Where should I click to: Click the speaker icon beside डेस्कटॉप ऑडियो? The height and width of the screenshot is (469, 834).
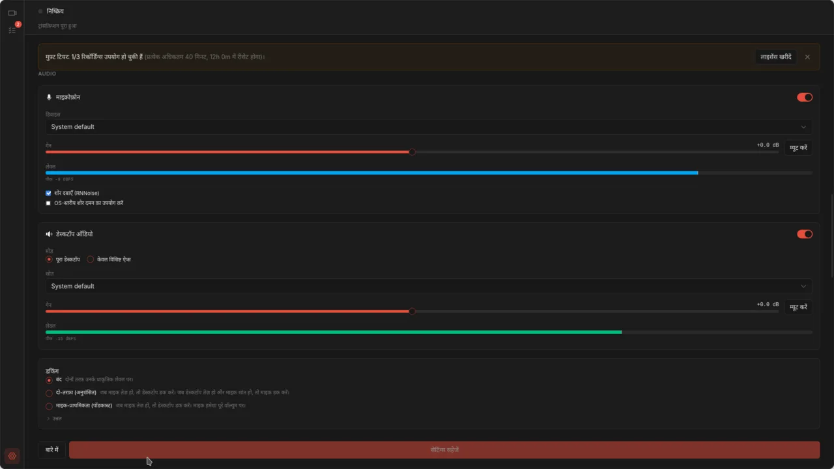click(x=49, y=234)
